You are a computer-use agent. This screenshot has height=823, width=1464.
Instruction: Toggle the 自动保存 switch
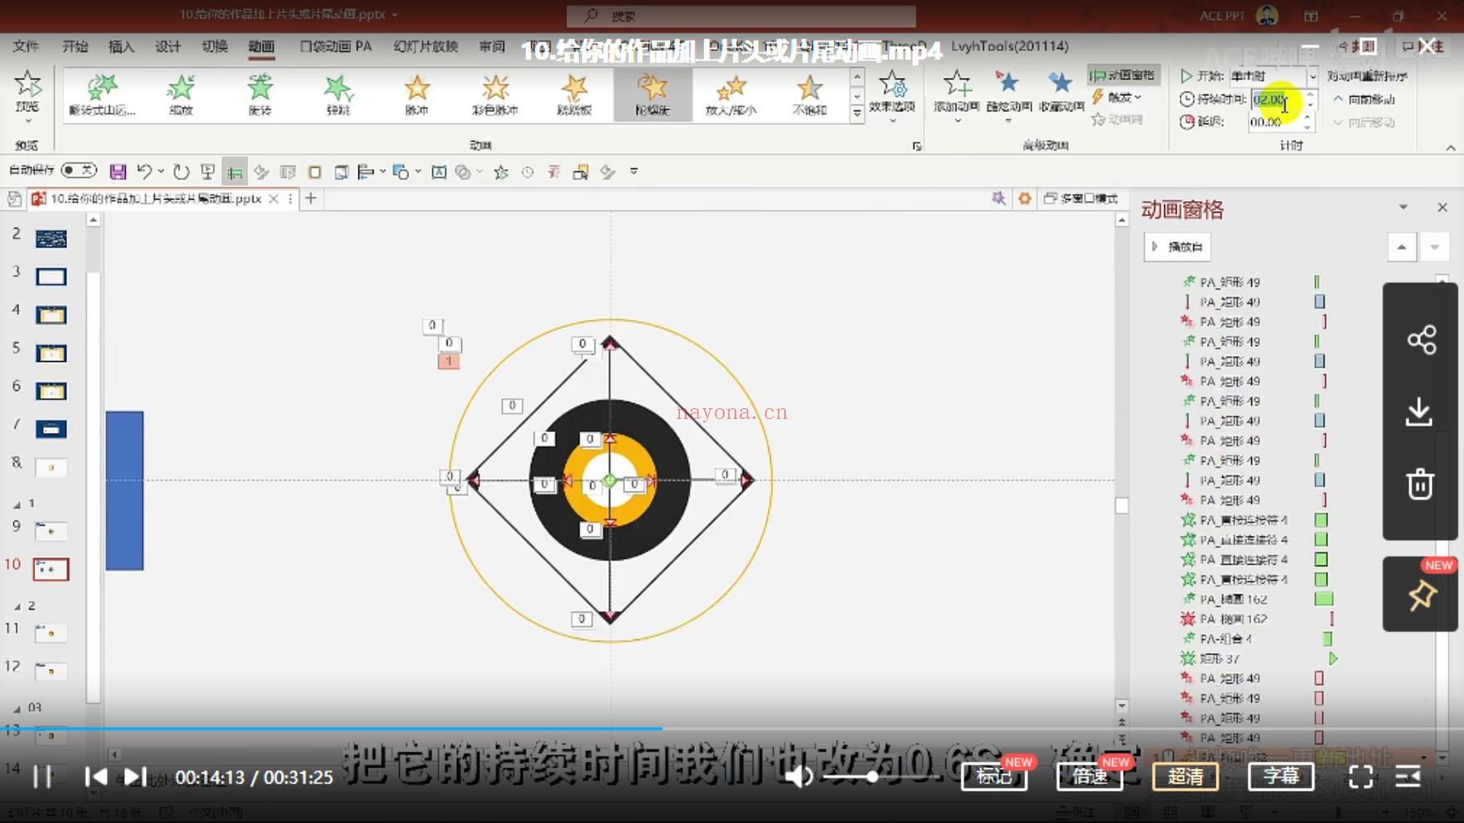click(x=79, y=171)
